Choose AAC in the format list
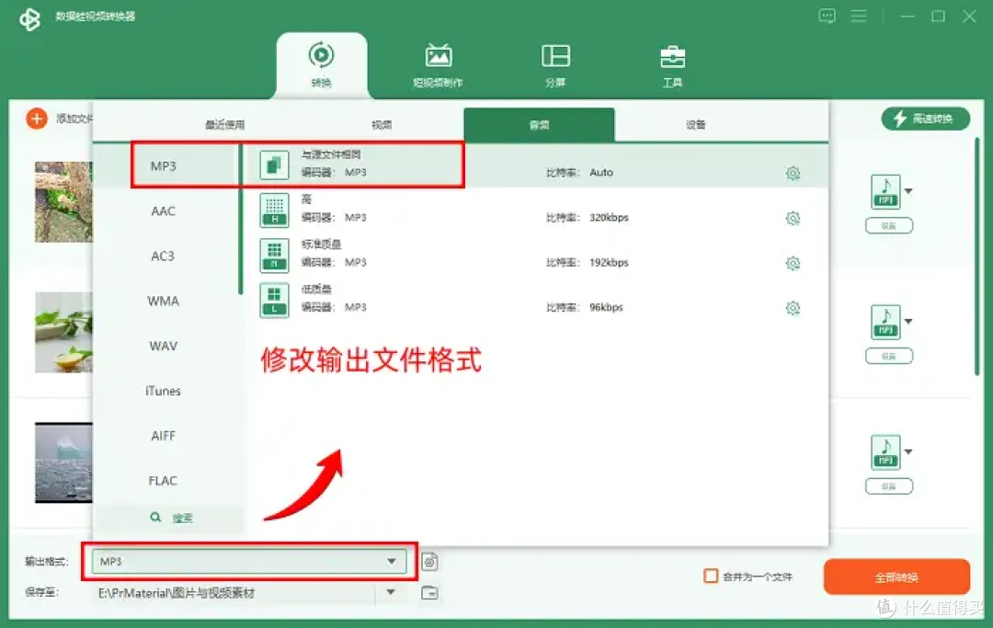The width and height of the screenshot is (993, 628). point(164,211)
